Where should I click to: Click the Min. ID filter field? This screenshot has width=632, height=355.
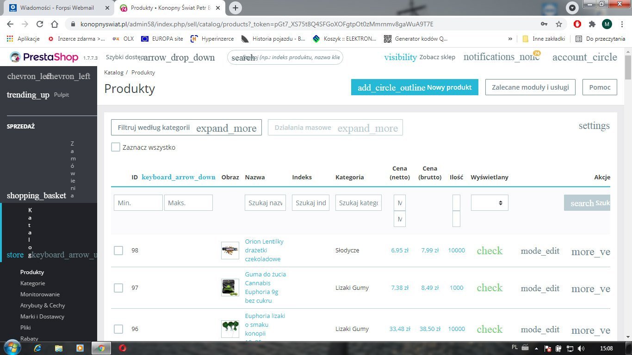coord(138,202)
